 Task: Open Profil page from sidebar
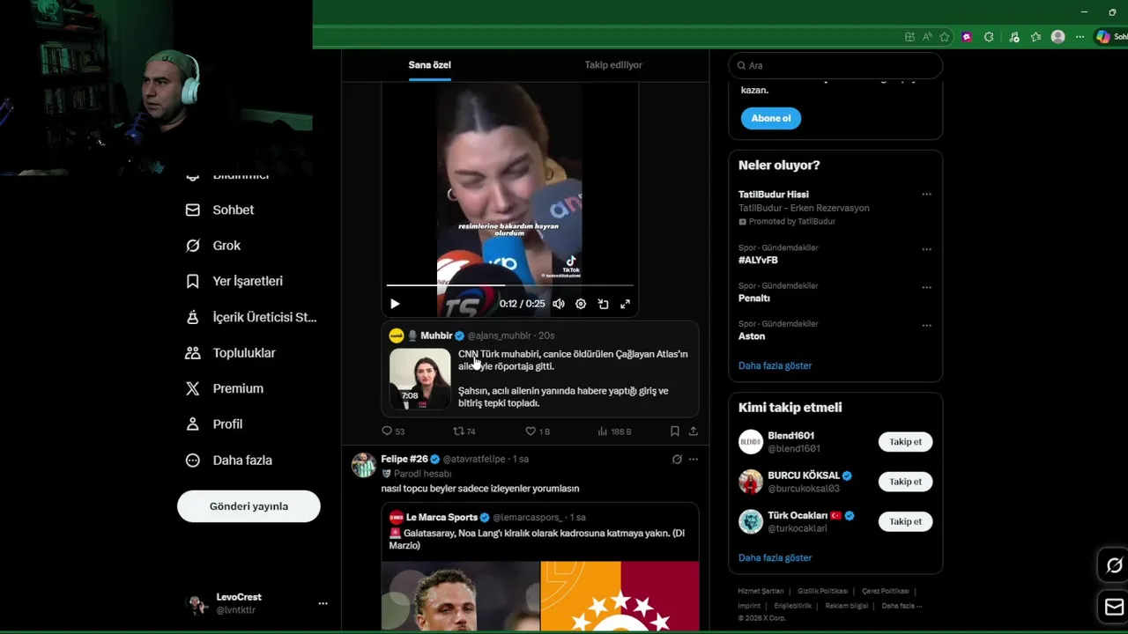click(x=214, y=424)
